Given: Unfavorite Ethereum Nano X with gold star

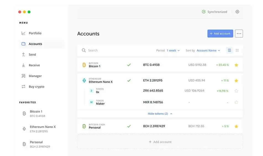Looking at the screenshot, I should click(x=236, y=80).
